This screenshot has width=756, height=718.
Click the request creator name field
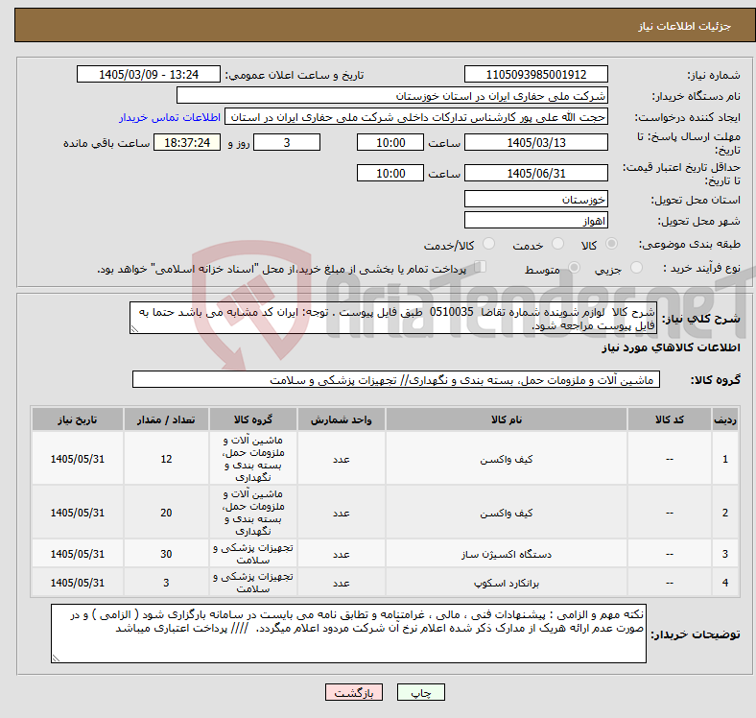click(416, 117)
